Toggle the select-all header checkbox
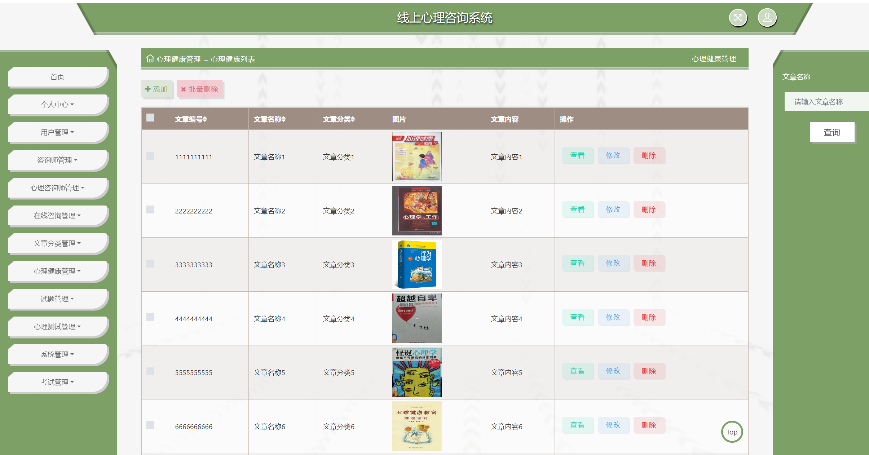This screenshot has height=455, width=869. [x=150, y=118]
